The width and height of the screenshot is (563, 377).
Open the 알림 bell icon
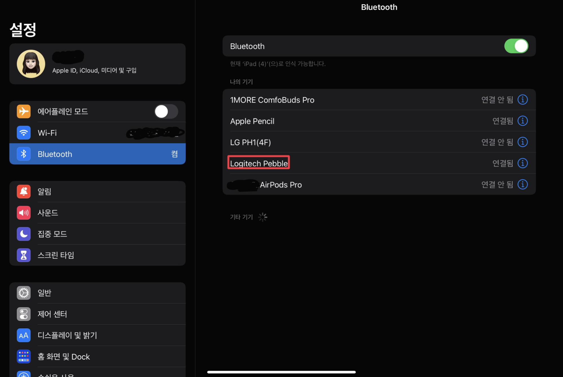[x=24, y=191]
